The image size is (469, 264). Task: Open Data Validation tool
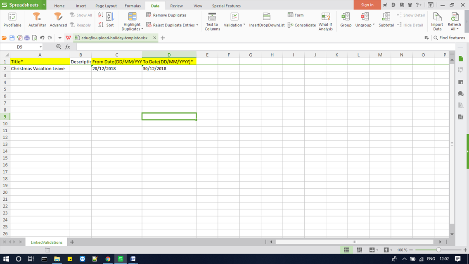[234, 20]
